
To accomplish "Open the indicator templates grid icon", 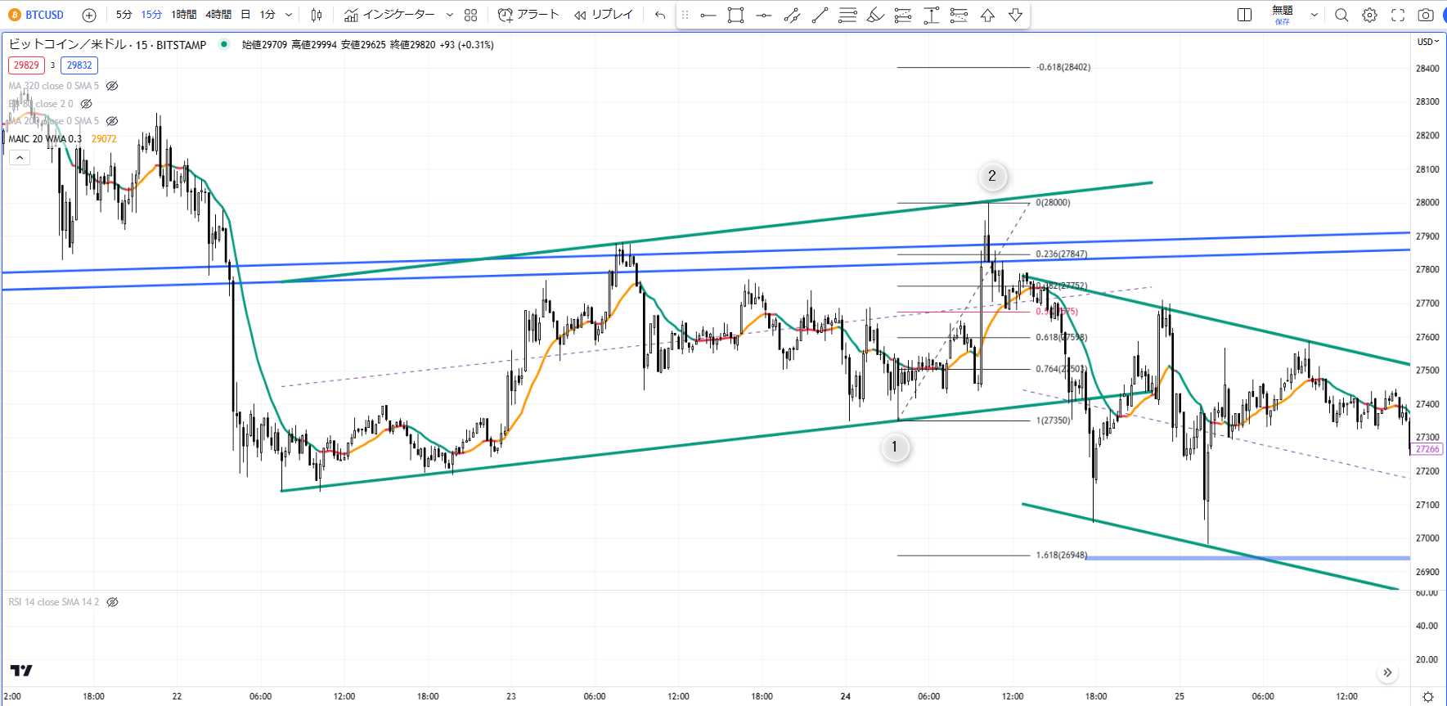I will [x=470, y=15].
